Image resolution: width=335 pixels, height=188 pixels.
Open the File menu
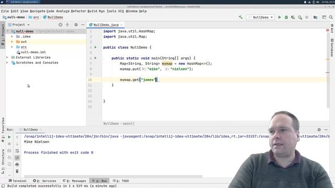click(5, 11)
